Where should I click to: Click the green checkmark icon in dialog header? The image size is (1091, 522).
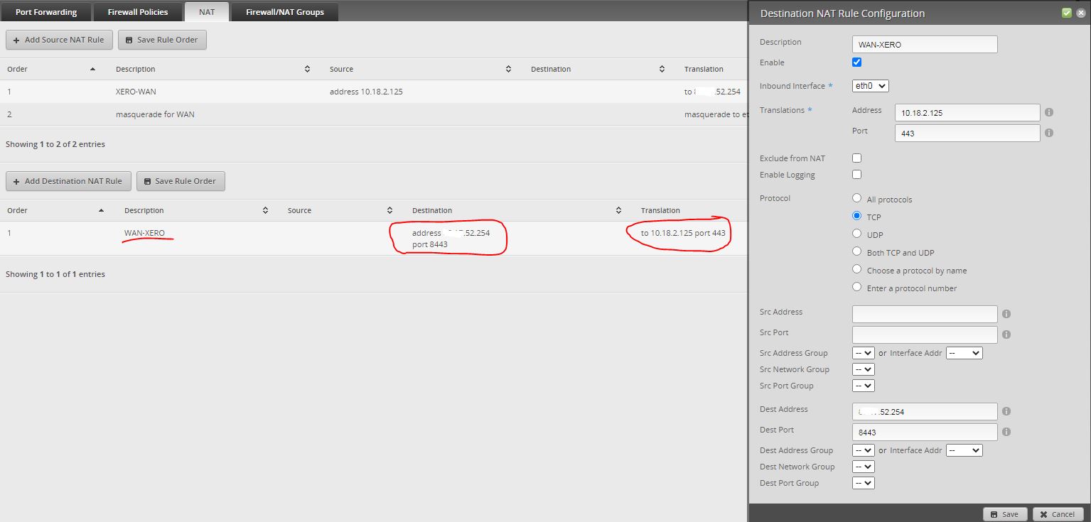(x=1066, y=13)
